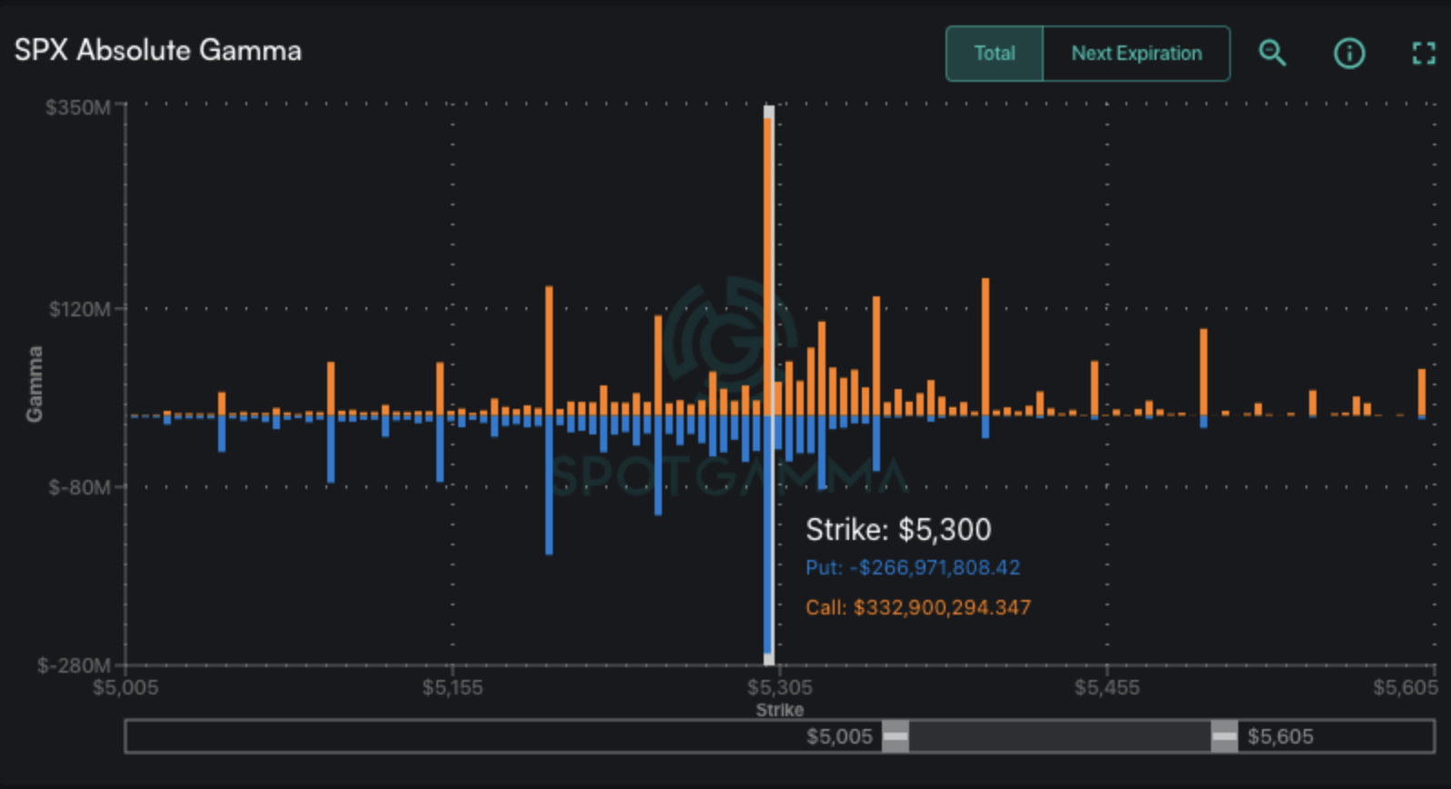This screenshot has width=1451, height=789.
Task: Enter fullscreen using the expand icon
Action: point(1423,54)
